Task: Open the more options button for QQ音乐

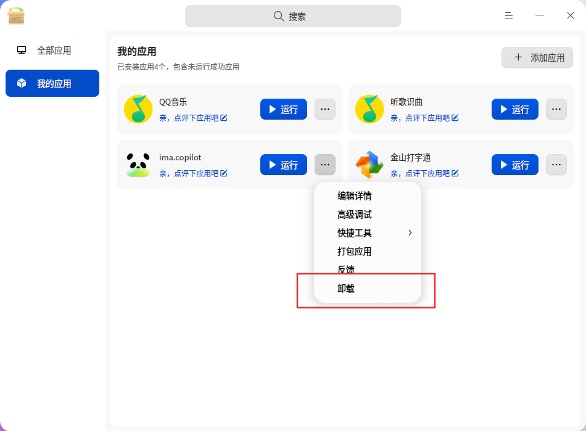Action: (x=325, y=109)
